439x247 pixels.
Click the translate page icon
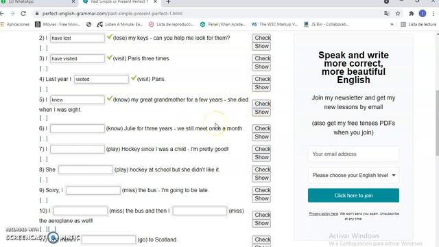387,14
